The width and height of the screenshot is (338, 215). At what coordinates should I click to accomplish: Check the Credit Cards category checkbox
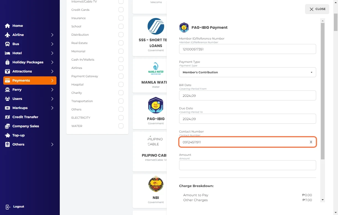point(121,10)
